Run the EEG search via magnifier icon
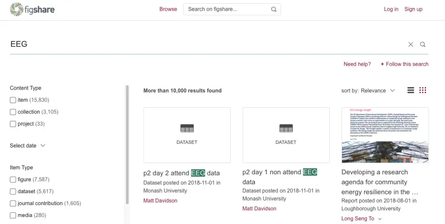Image resolution: width=445 pixels, height=224 pixels. (423, 44)
